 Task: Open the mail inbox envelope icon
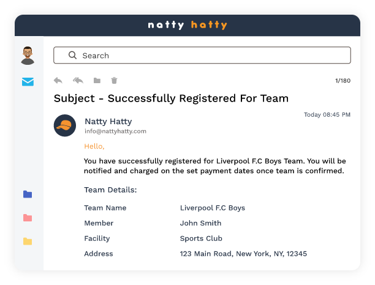pos(28,81)
